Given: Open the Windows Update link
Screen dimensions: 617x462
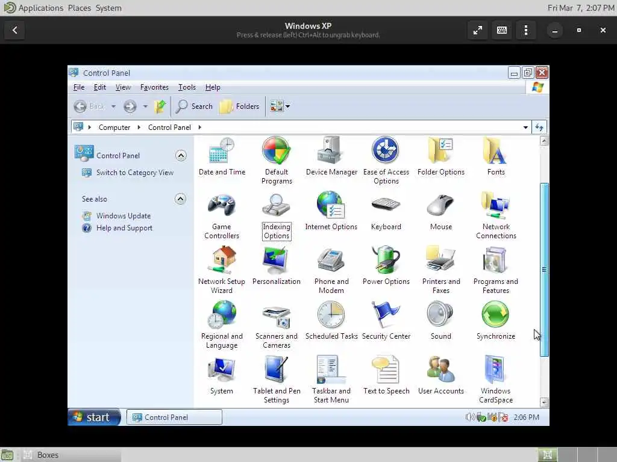Looking at the screenshot, I should 124,216.
